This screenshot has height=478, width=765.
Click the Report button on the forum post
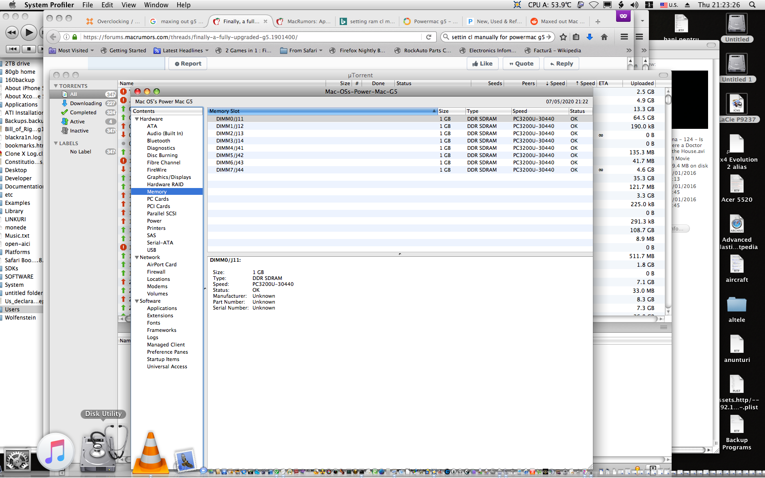pos(188,64)
